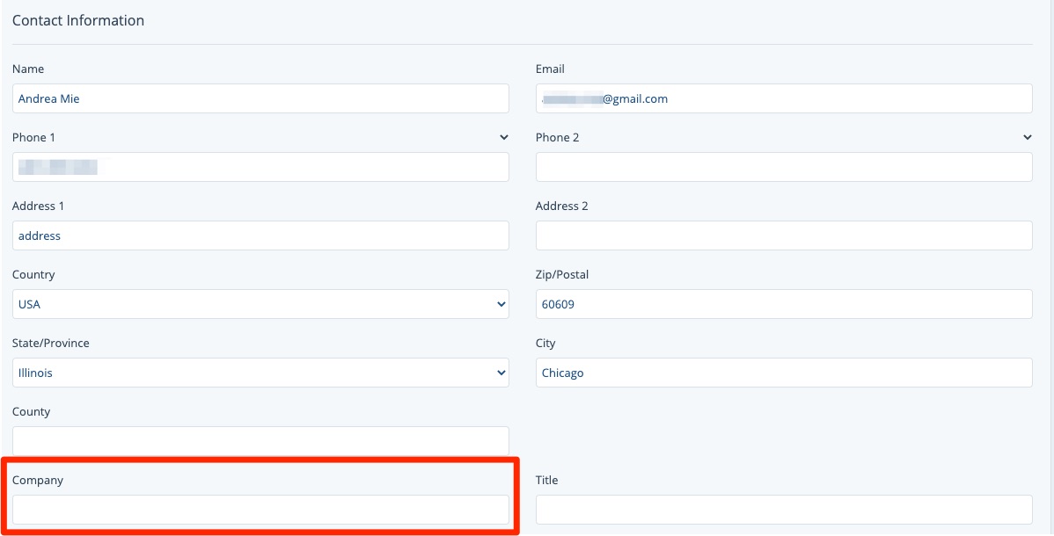The width and height of the screenshot is (1054, 536).
Task: Focus the Email input field
Action: [783, 98]
